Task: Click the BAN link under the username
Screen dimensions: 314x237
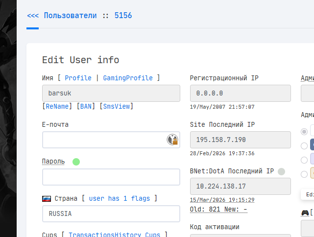Action: point(86,106)
